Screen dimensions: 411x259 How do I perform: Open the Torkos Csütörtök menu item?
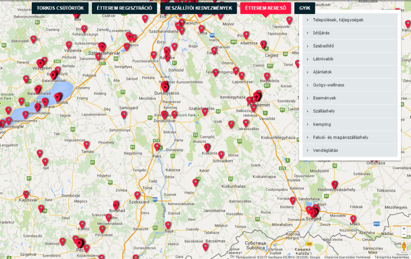point(60,8)
